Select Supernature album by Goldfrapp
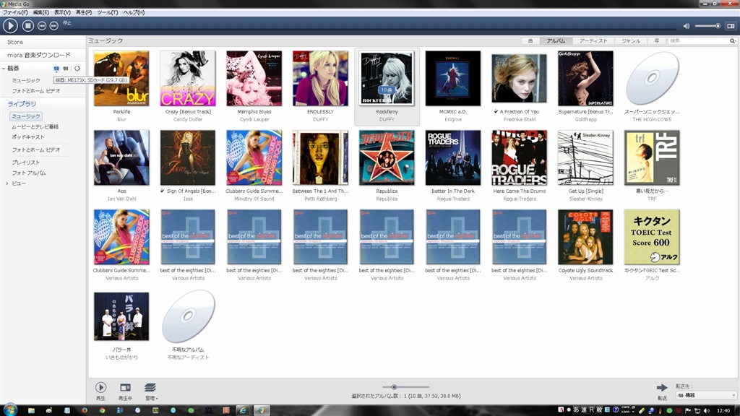740x416 pixels. 585,78
